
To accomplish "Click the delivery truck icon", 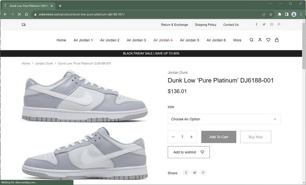I will coord(23,24).
